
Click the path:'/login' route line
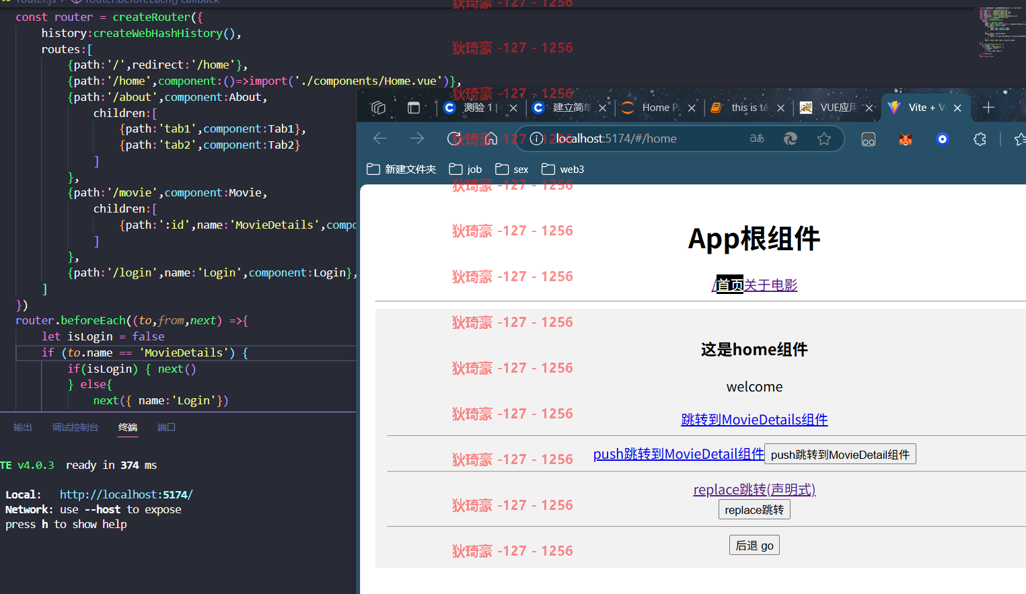point(213,272)
